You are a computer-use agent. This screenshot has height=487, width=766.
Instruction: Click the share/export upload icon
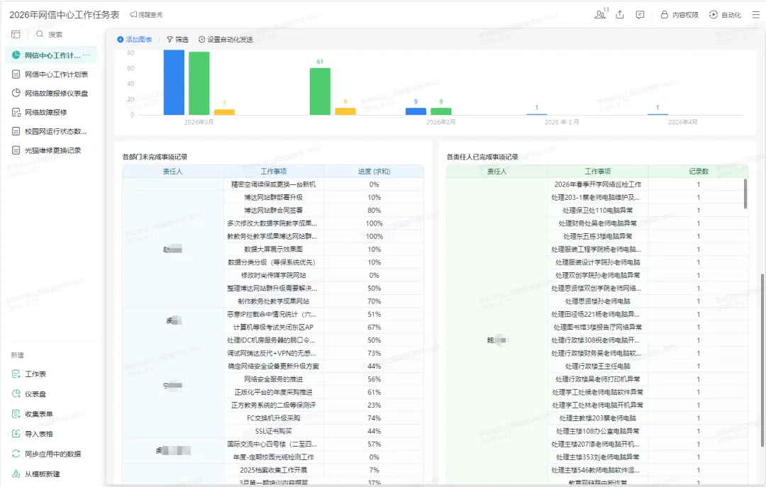(621, 15)
